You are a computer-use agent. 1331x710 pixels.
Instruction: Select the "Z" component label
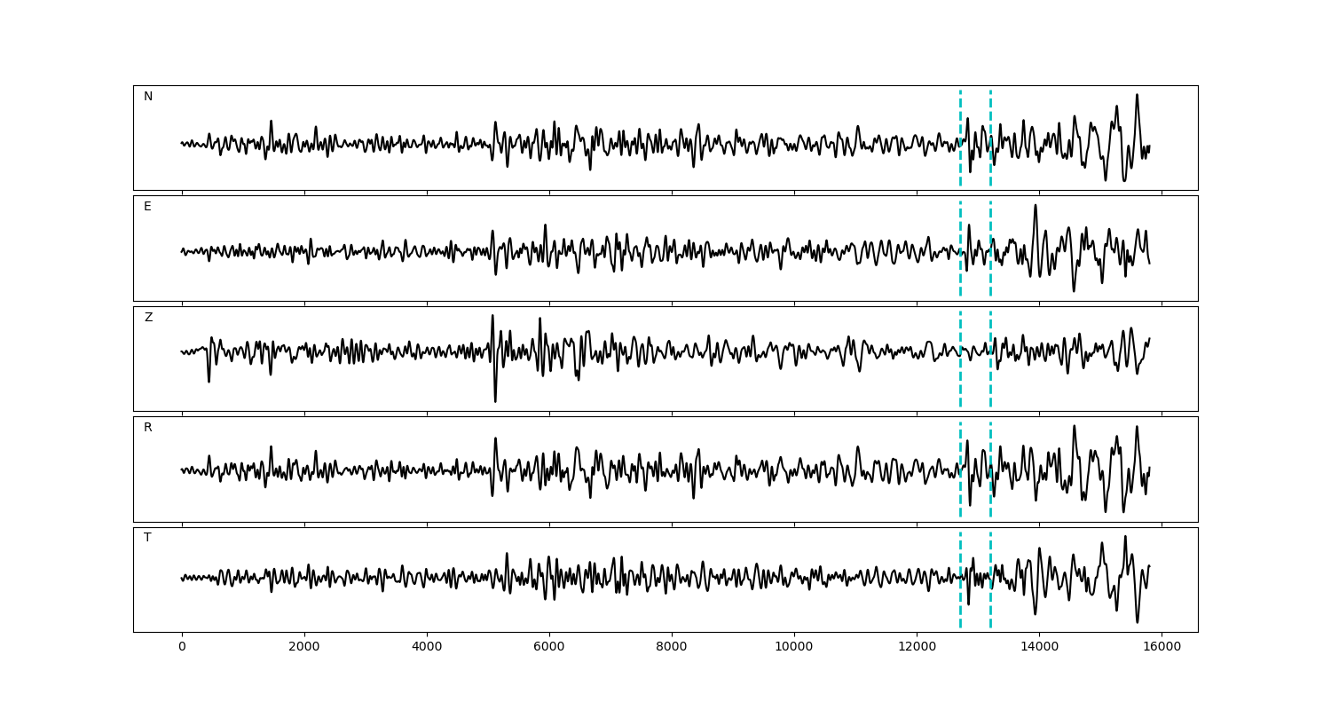click(x=148, y=318)
